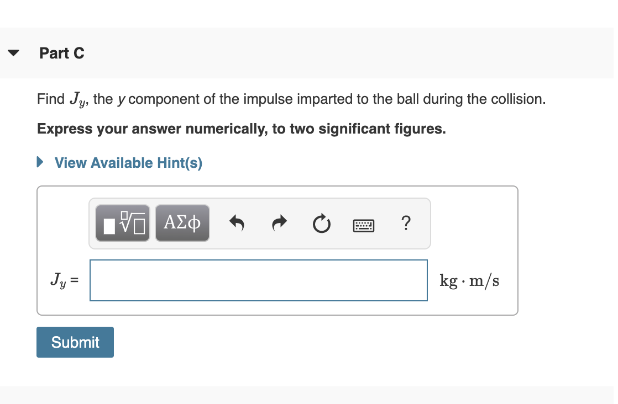Screen dimensions: 618x404
Task: Reset the answer field
Action: (x=321, y=223)
